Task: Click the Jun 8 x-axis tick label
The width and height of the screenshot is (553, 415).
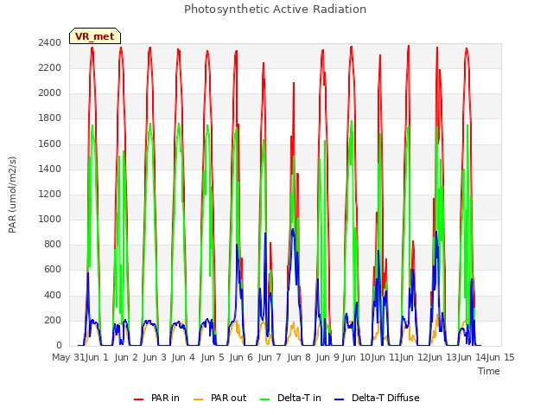Action: tap(299, 357)
